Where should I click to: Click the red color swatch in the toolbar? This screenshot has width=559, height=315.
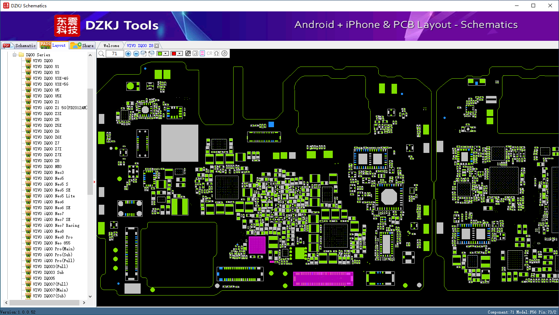click(174, 54)
